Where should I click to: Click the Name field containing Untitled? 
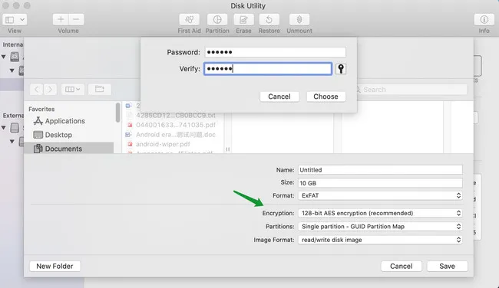380,170
